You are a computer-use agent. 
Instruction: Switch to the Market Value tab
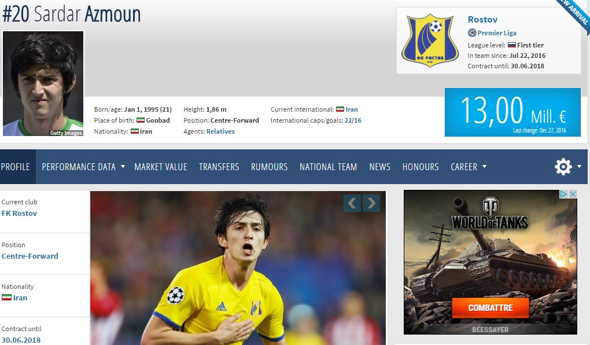[x=161, y=167]
